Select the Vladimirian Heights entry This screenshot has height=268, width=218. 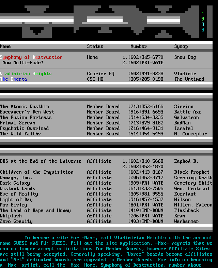(26, 74)
